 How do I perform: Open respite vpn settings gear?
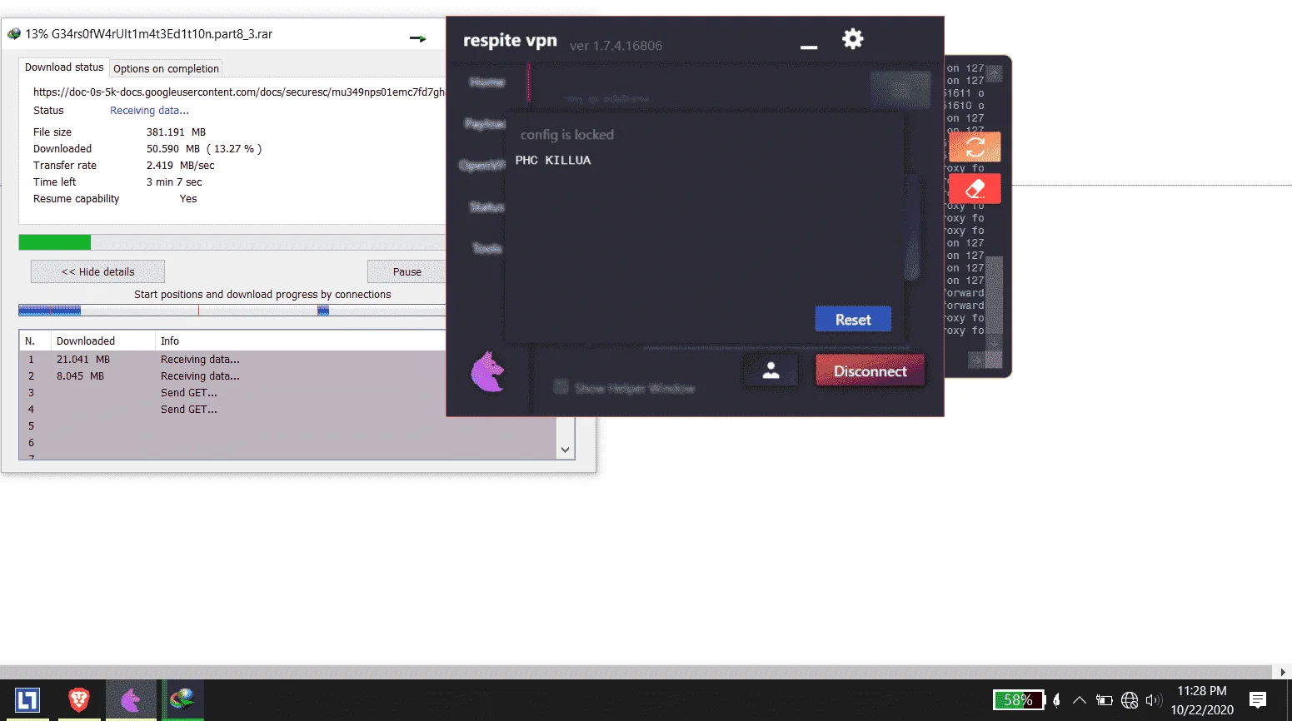[852, 39]
